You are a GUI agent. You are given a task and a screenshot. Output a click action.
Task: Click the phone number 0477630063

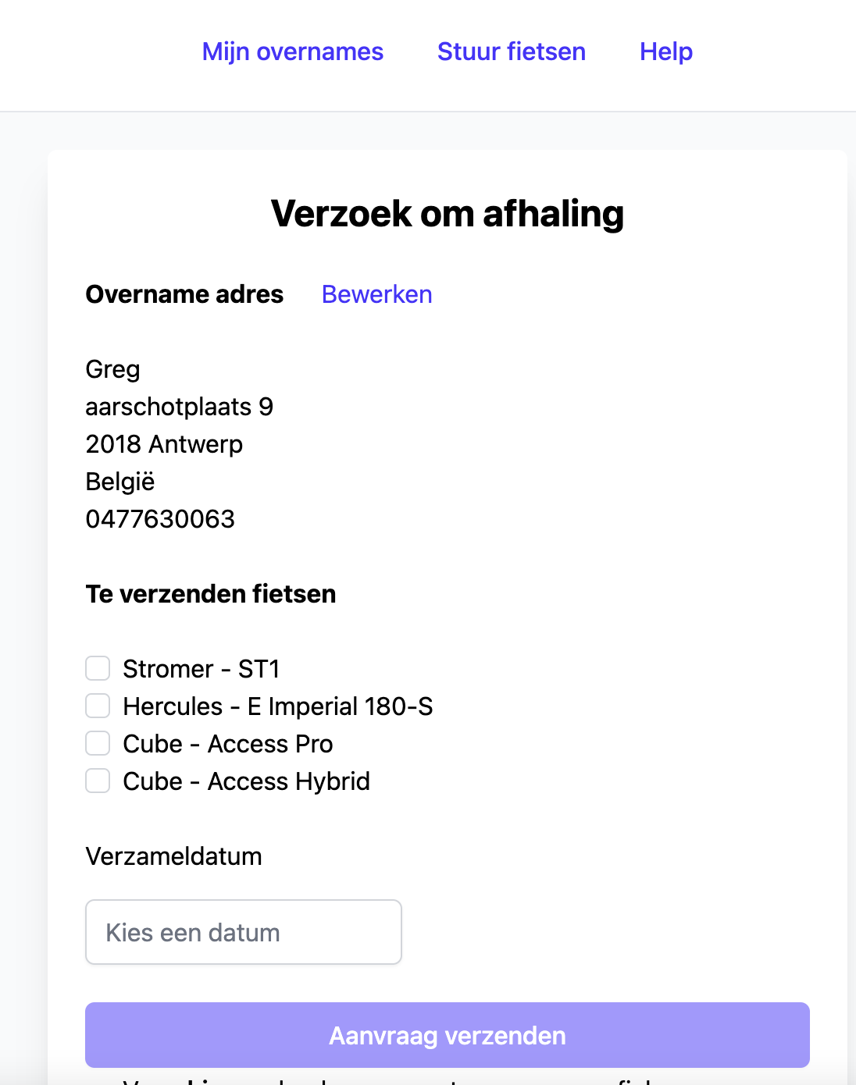(x=160, y=519)
